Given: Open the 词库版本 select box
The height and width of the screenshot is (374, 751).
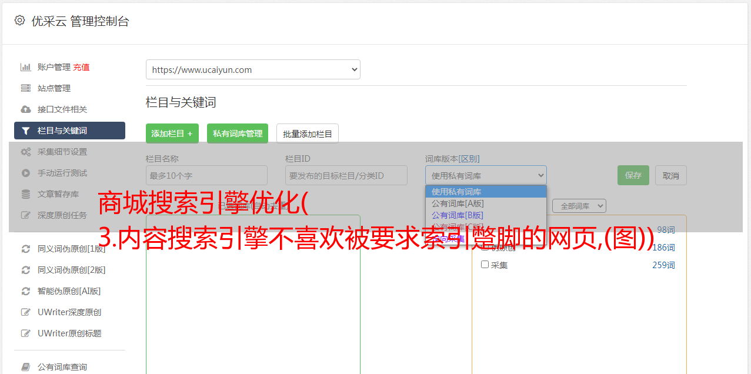Looking at the screenshot, I should point(486,175).
